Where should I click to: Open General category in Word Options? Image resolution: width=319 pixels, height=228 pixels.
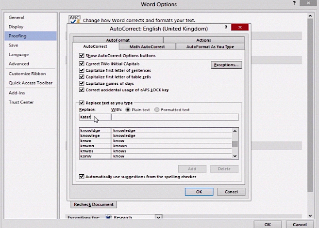(x=31, y=17)
